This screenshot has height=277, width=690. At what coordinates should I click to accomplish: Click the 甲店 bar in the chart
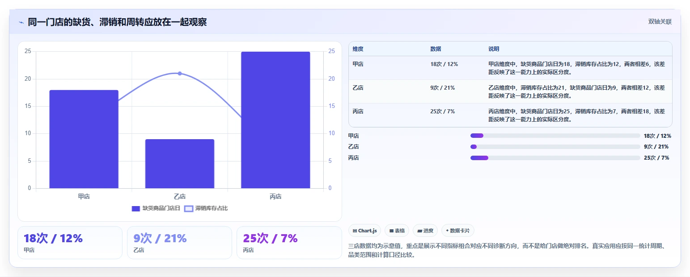coord(84,139)
